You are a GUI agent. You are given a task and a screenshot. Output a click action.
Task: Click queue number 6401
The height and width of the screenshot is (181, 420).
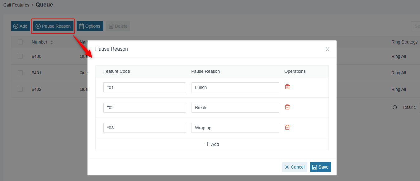click(x=36, y=73)
